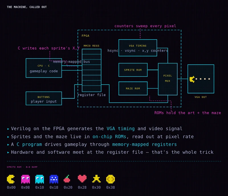
Task: Click the '0x38' address label
Action: [x=111, y=187]
